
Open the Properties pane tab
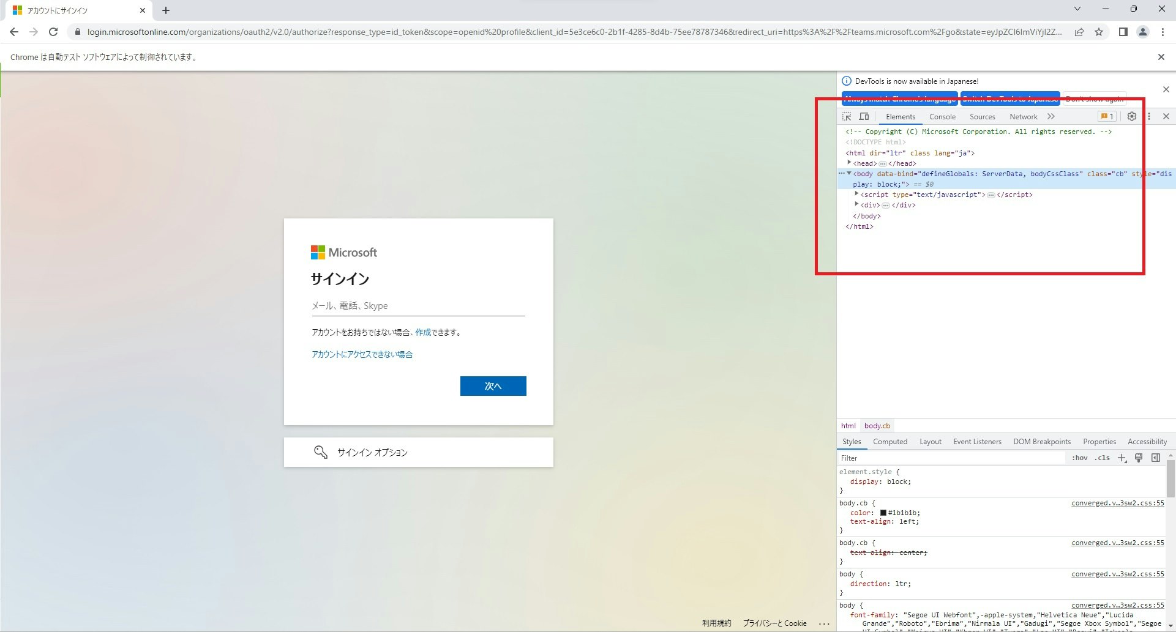(1099, 442)
